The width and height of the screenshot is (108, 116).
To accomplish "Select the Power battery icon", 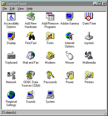I will click(x=70, y=75).
